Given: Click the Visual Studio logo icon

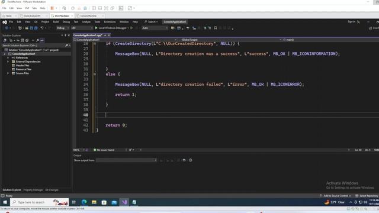Looking at the screenshot, I should [x=5, y=22].
